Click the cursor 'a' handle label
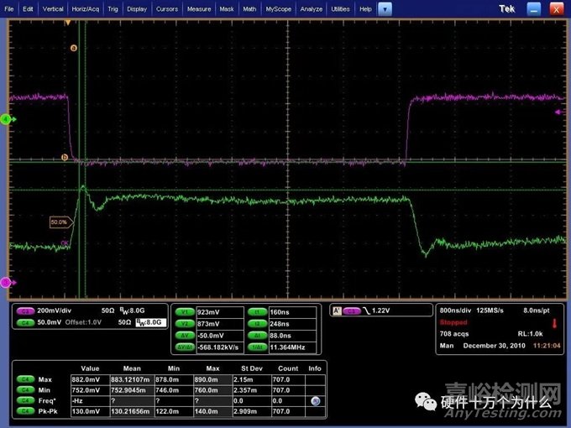The height and width of the screenshot is (428, 571). coord(74,48)
